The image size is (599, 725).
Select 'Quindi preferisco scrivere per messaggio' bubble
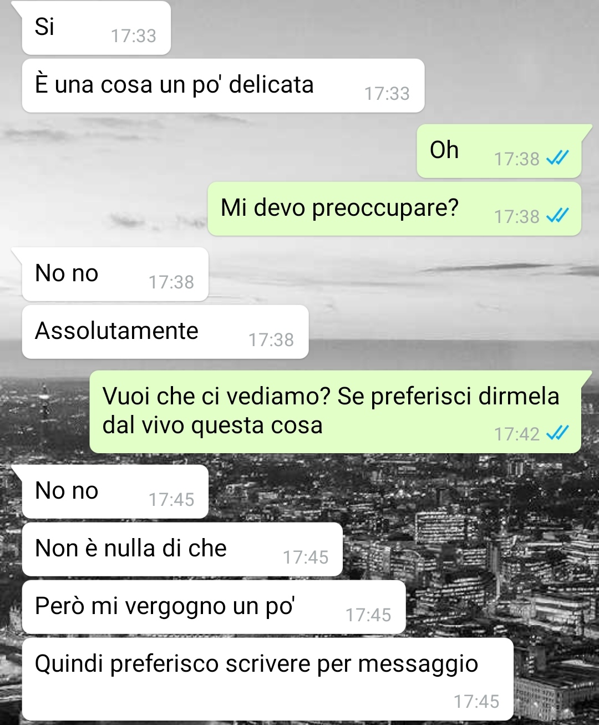(x=267, y=679)
